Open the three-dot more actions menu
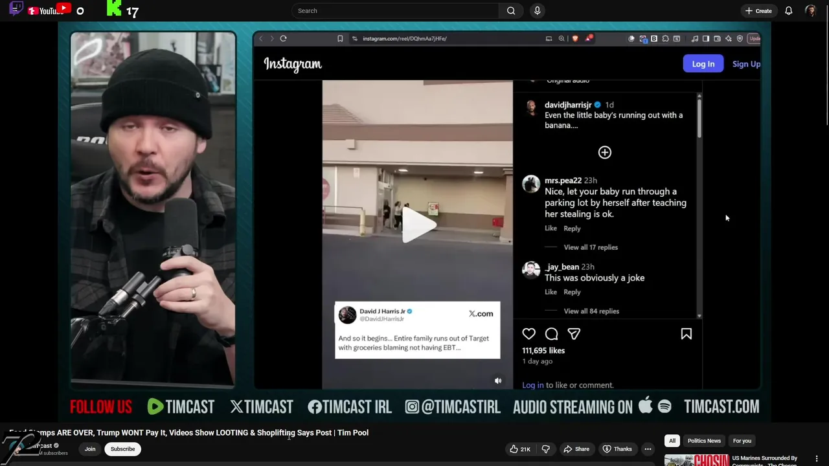This screenshot has width=829, height=466. 648,449
